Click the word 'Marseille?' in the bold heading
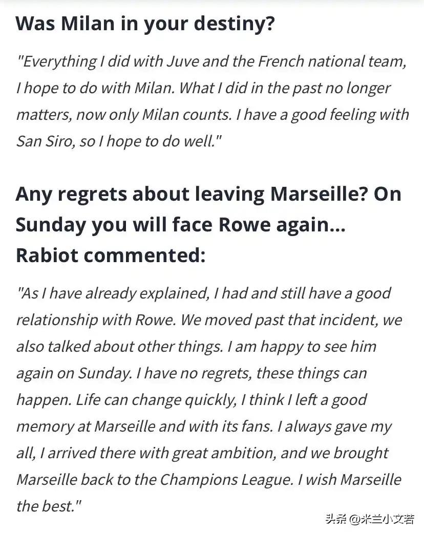The width and height of the screenshot is (424, 534). (319, 194)
